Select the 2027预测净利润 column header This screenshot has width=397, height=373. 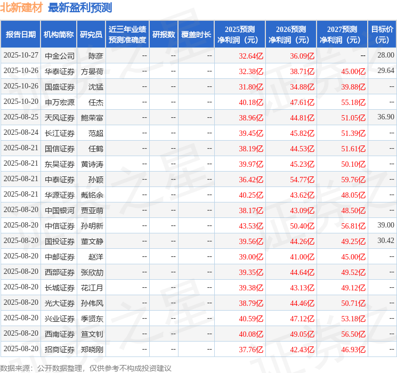pos(342,34)
